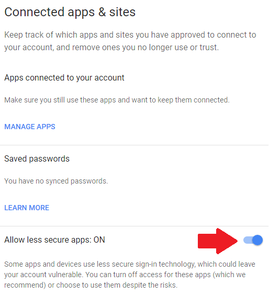Click the Keep track of which apps description paragraph
The image size is (269, 296).
click(x=130, y=41)
